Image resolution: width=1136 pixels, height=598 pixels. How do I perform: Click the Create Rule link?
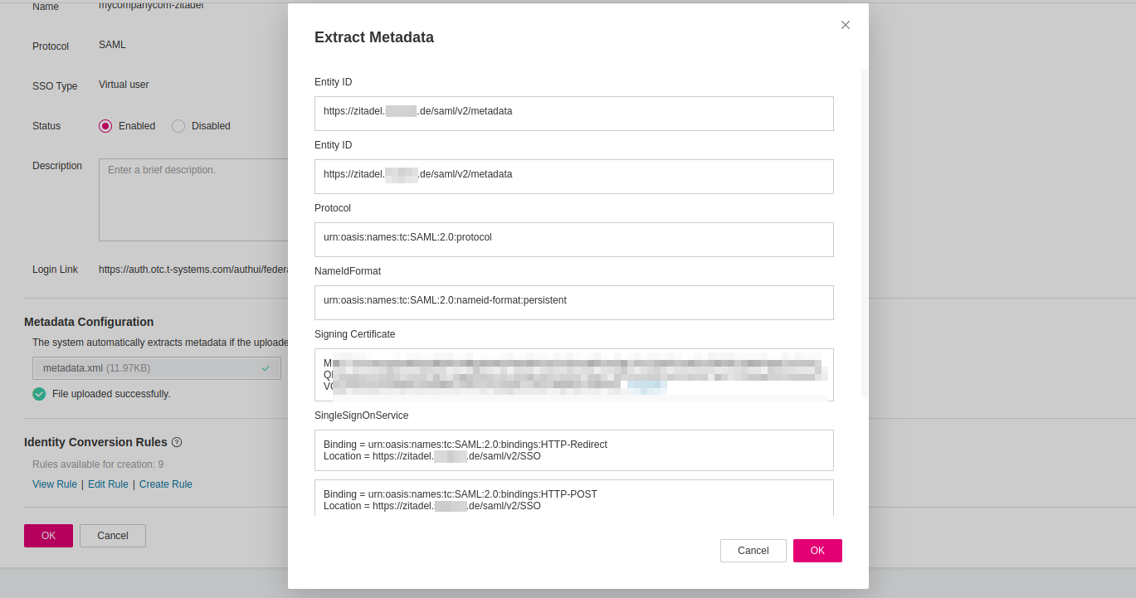point(166,484)
